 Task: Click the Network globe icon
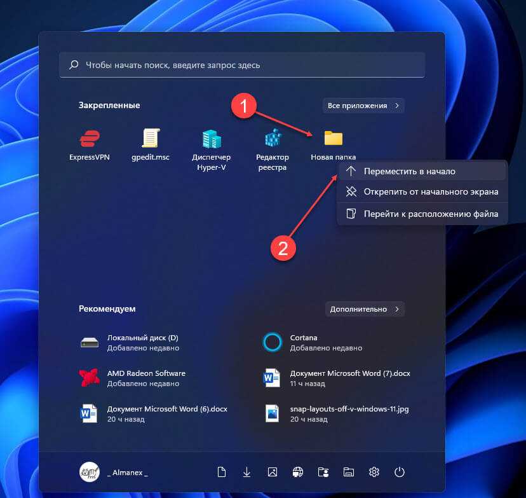(298, 472)
